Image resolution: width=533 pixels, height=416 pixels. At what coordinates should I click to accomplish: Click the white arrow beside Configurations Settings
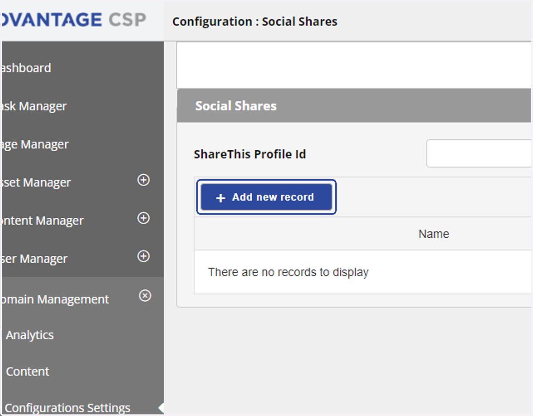click(x=161, y=407)
